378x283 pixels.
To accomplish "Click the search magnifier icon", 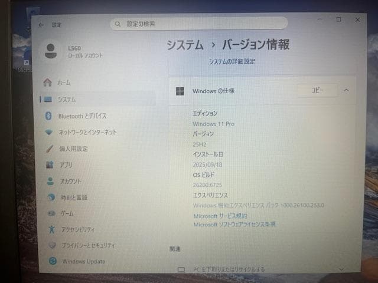I will tap(118, 24).
